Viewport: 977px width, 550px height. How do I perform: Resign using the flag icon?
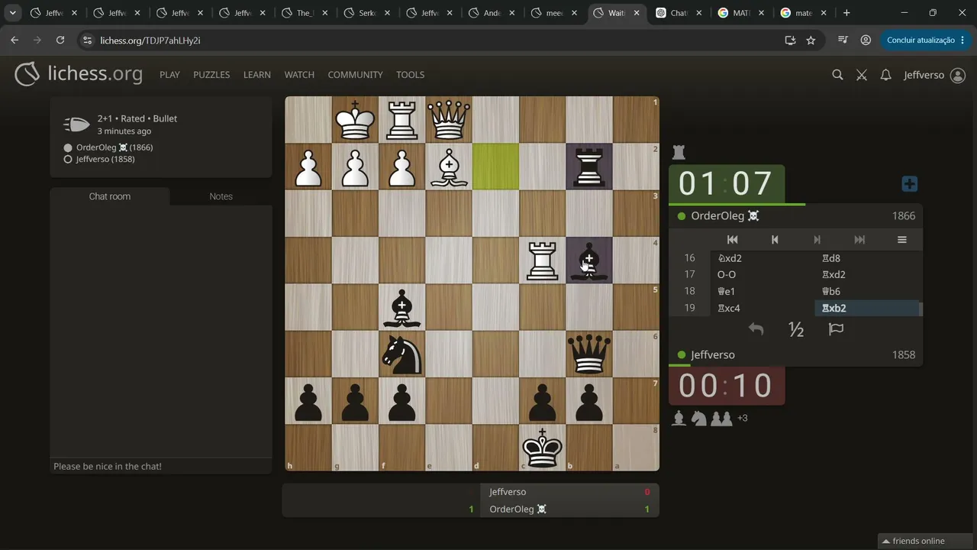(x=837, y=329)
